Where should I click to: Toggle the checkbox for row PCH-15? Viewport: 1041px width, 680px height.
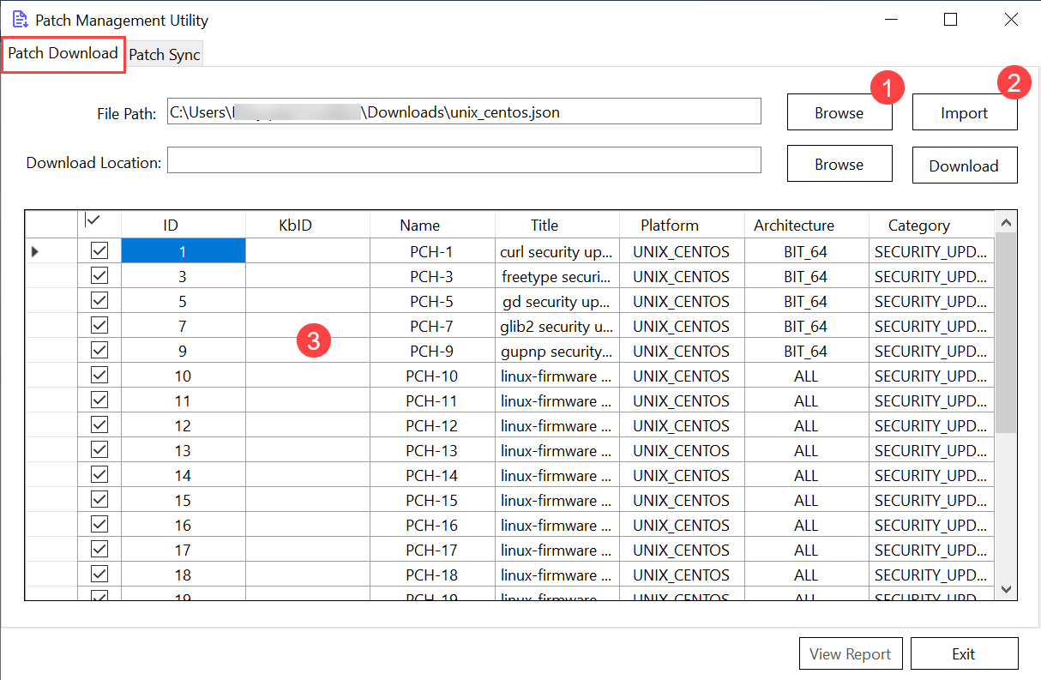99,500
